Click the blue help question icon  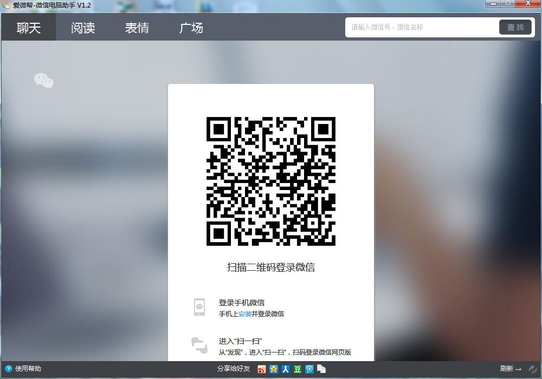(8, 369)
